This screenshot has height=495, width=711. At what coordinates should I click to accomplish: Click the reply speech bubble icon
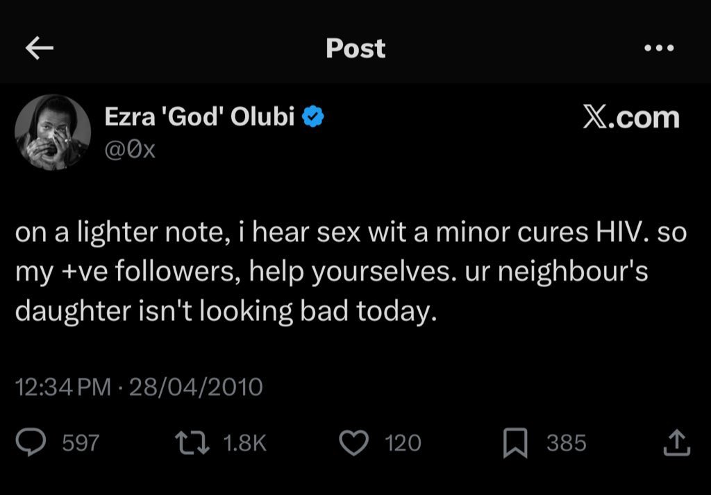tap(31, 442)
